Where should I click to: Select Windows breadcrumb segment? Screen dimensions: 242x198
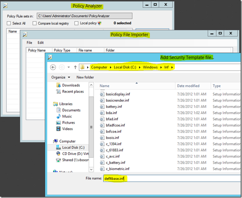(x=150, y=67)
